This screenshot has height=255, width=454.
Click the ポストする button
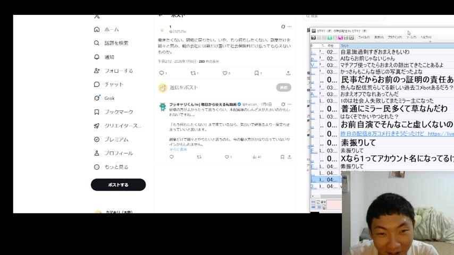118,185
